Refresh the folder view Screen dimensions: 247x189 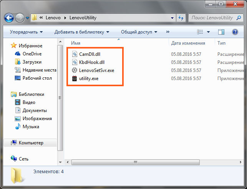(181, 18)
